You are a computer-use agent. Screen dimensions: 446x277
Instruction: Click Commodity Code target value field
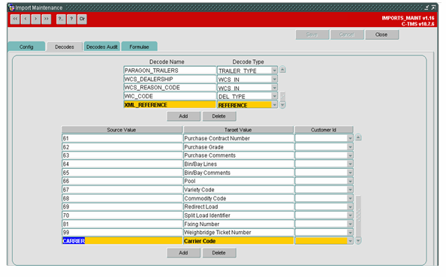tap(238, 198)
